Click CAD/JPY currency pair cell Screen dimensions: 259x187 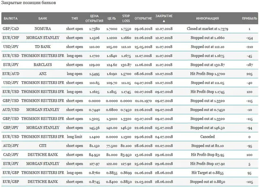point(11,155)
